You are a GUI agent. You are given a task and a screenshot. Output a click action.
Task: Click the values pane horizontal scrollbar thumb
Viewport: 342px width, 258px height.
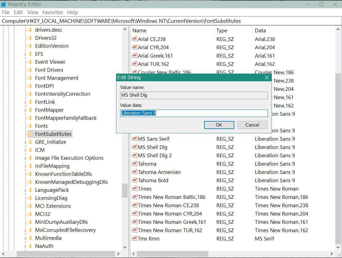click(172, 254)
